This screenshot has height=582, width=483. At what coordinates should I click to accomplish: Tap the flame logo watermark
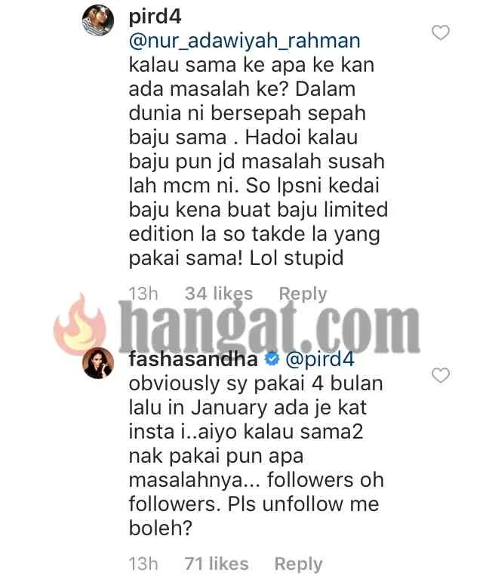click(x=80, y=325)
